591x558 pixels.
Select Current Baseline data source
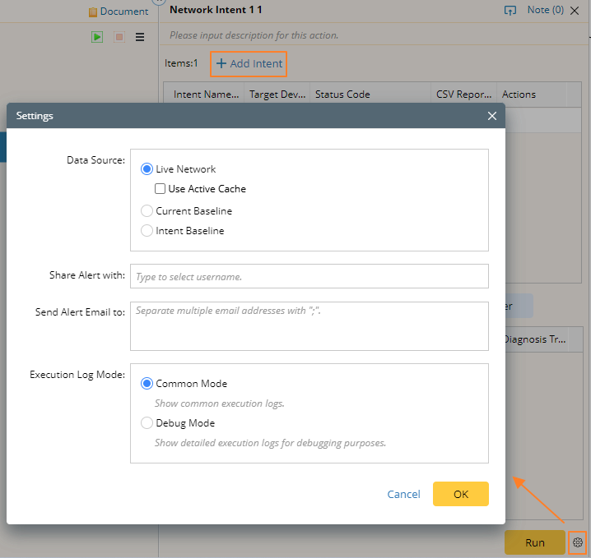click(x=147, y=211)
